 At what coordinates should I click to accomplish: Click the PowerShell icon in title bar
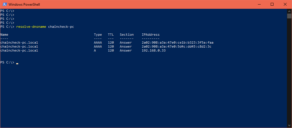tap(5, 5)
